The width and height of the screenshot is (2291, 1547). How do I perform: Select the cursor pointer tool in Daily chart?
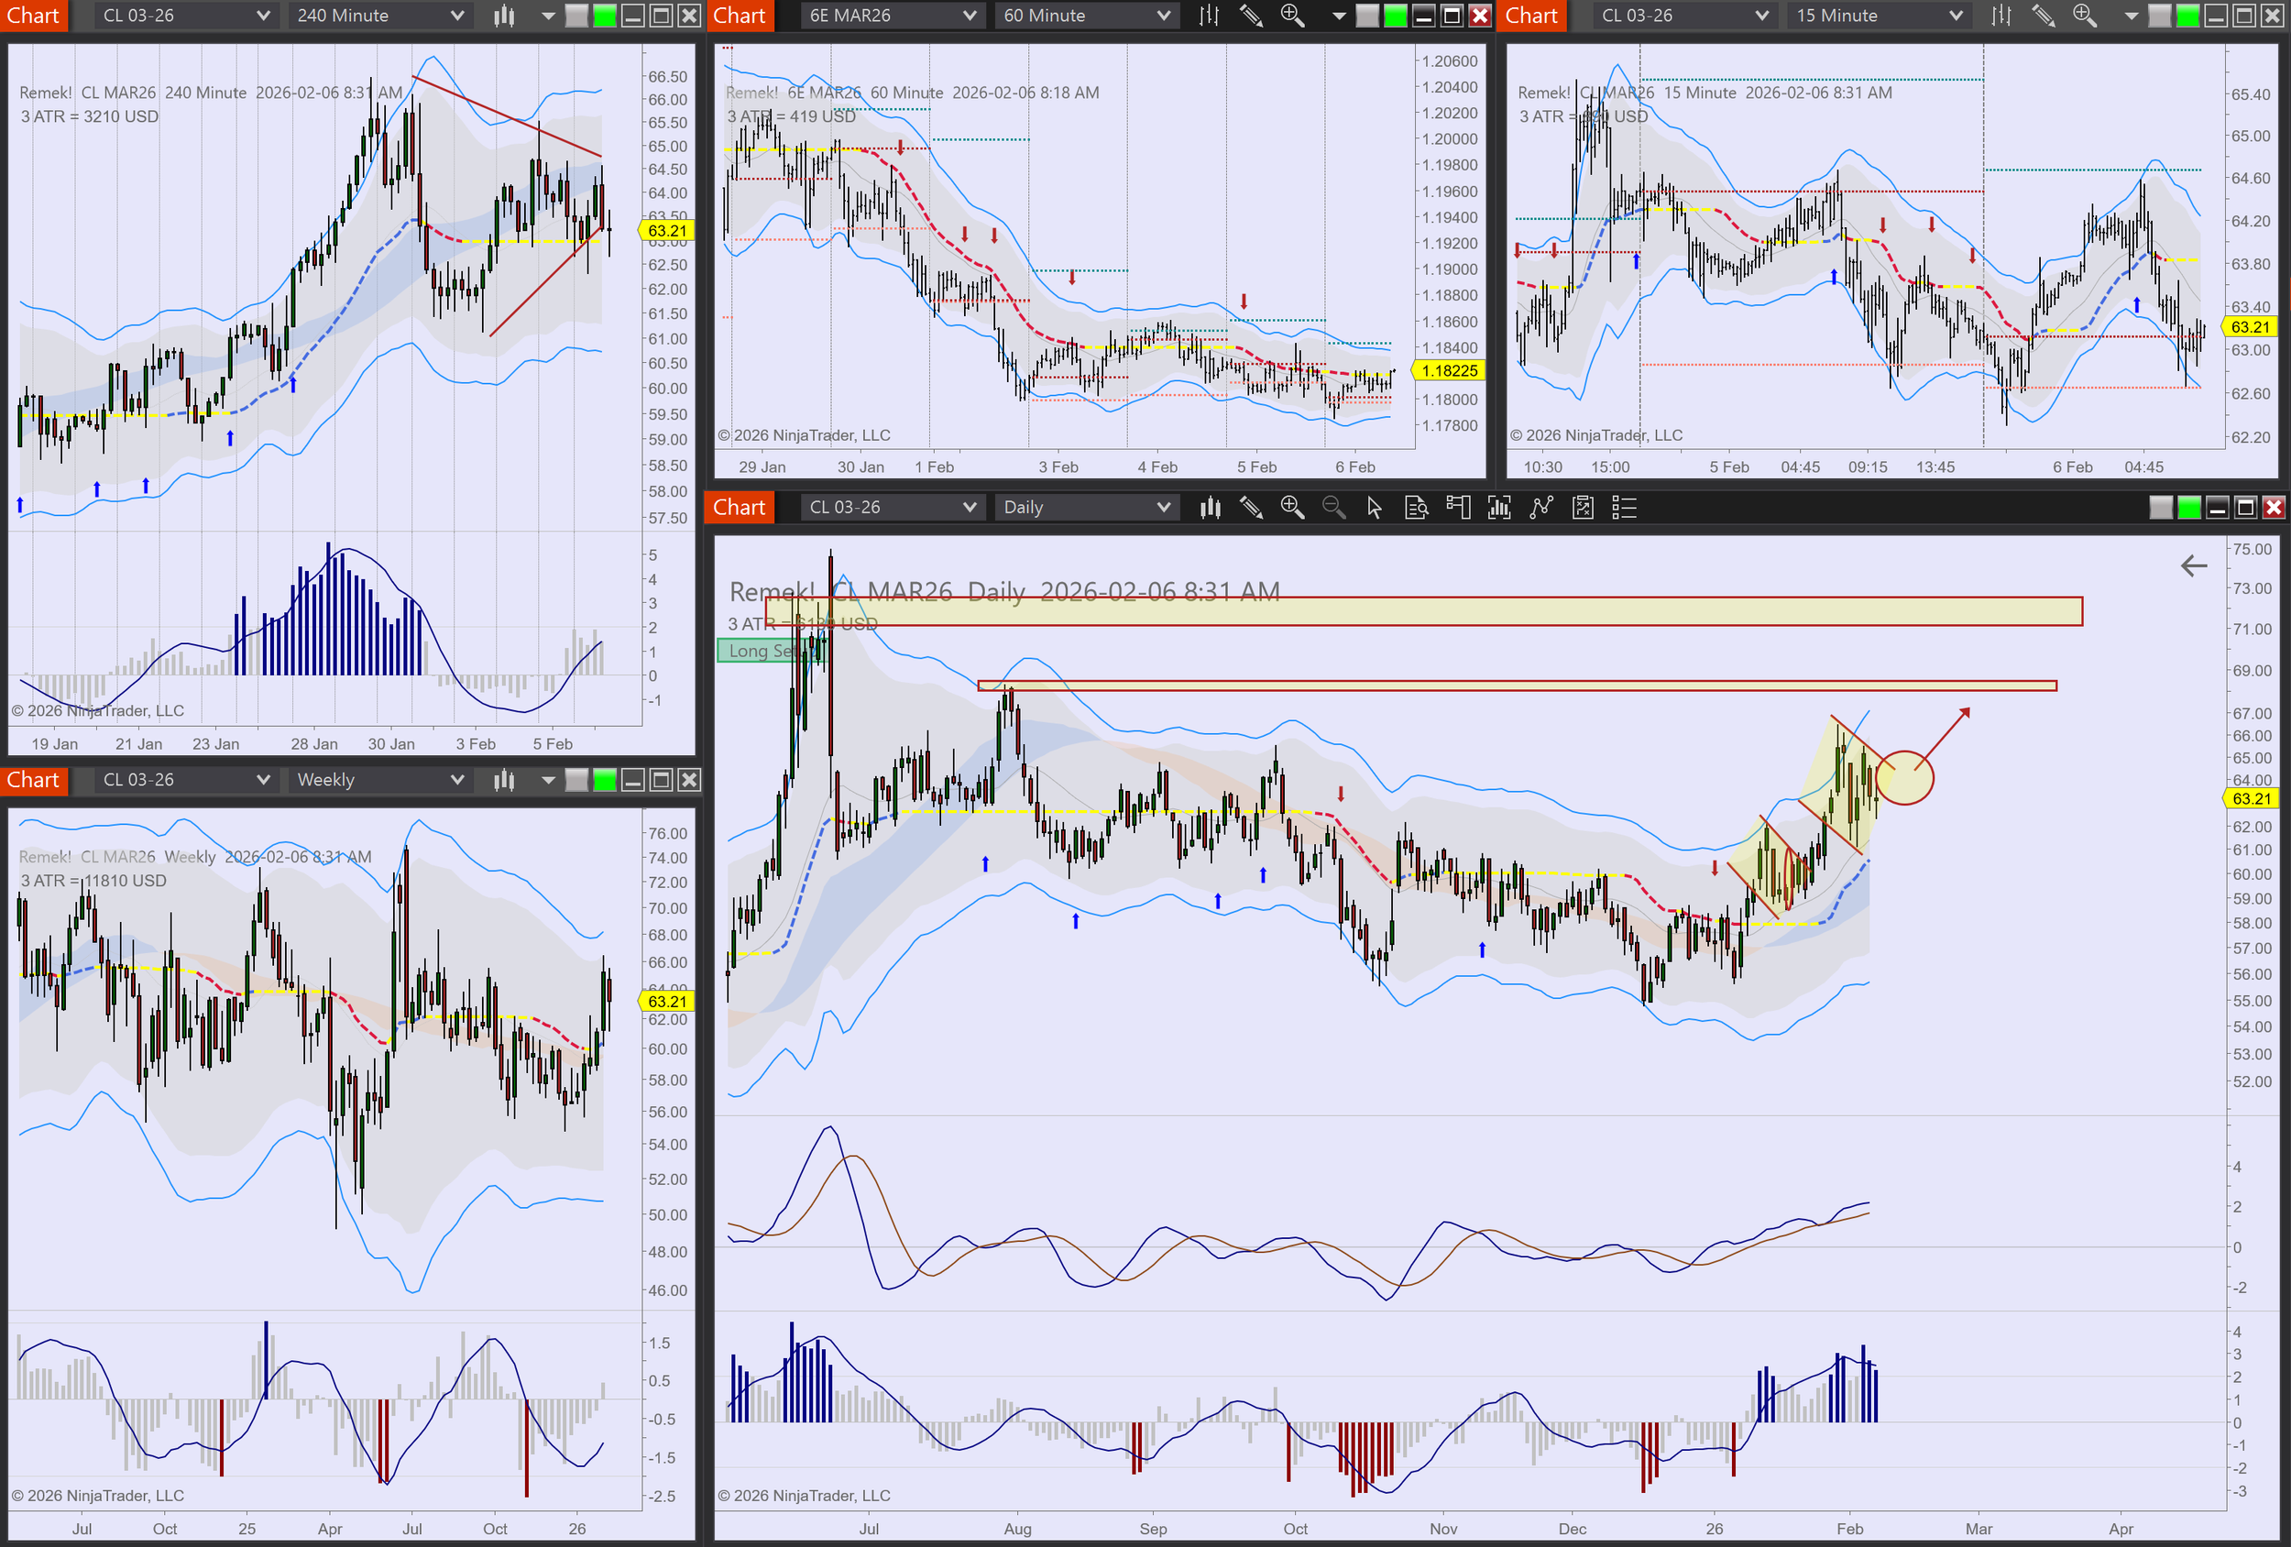(x=1375, y=508)
